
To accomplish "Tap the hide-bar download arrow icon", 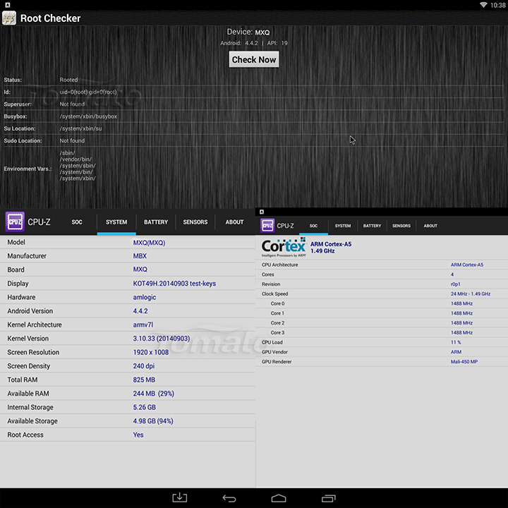I will coord(180,497).
